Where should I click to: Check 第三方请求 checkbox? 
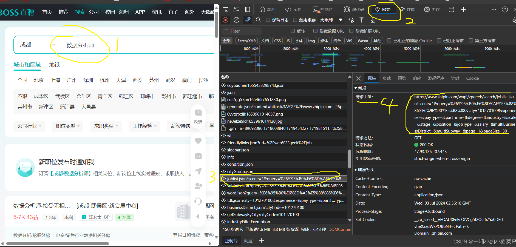pos(471,41)
